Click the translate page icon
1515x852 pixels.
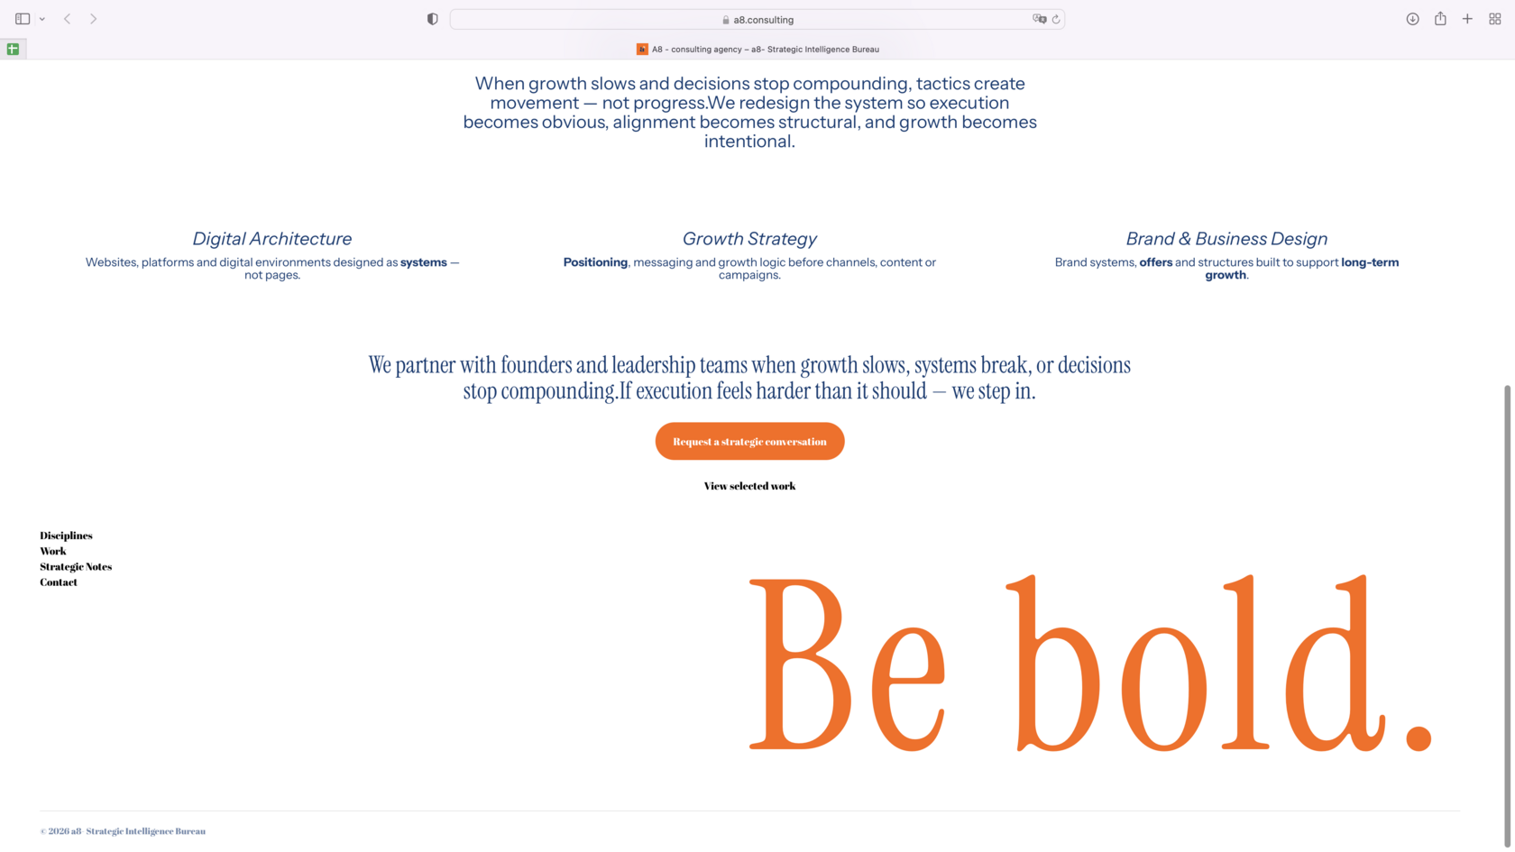(x=1039, y=19)
